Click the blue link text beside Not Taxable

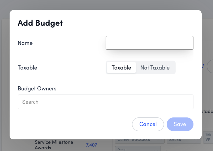[x=203, y=66]
